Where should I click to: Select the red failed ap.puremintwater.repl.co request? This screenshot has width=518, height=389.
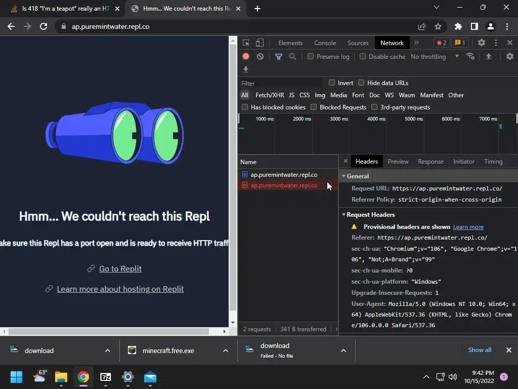(x=288, y=185)
